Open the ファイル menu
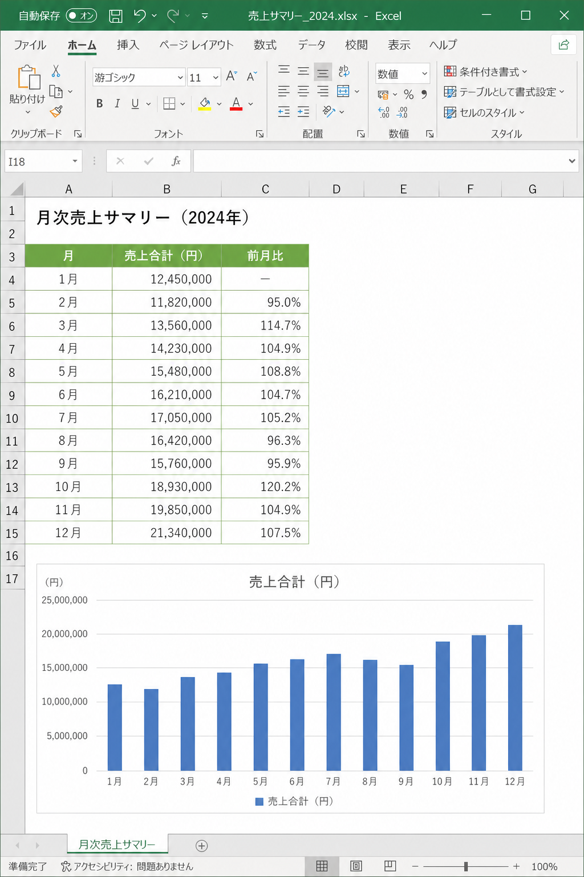This screenshot has height=877, width=584. pyautogui.click(x=30, y=45)
